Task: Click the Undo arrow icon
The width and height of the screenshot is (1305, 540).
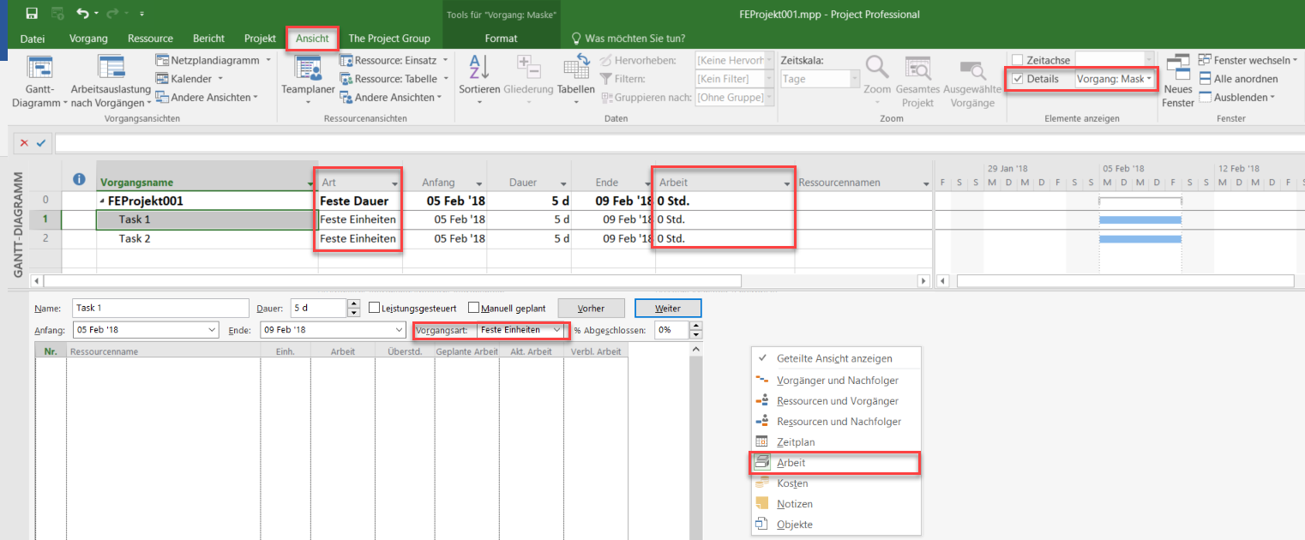Action: click(x=82, y=14)
